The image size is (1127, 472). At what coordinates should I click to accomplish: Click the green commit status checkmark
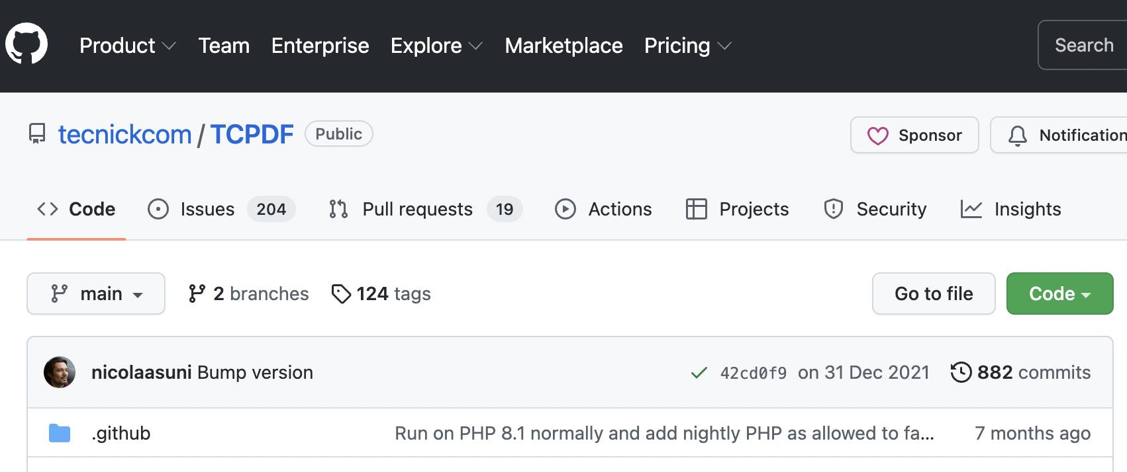[x=699, y=373]
